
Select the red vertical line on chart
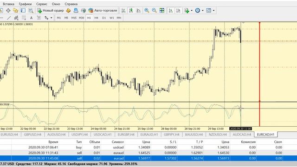(259, 74)
